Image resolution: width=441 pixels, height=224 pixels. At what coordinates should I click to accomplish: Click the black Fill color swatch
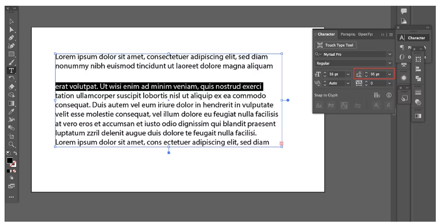tap(10, 160)
